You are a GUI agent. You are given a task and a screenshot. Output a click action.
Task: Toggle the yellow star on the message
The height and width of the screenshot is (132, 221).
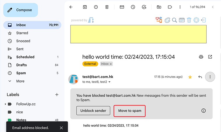(x=190, y=77)
